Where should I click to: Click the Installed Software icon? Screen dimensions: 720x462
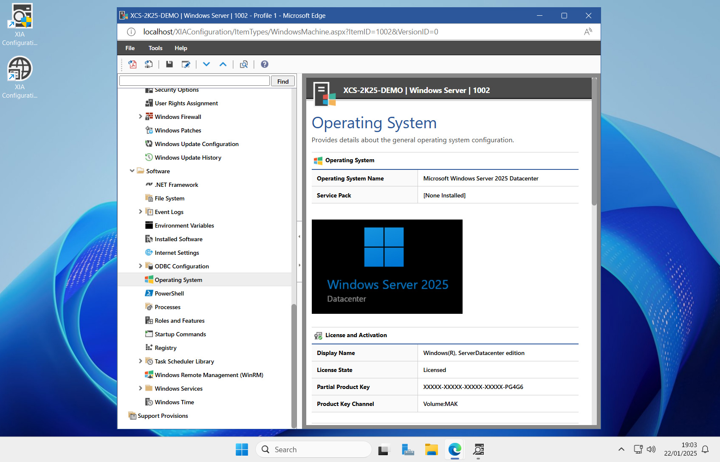[x=149, y=239]
